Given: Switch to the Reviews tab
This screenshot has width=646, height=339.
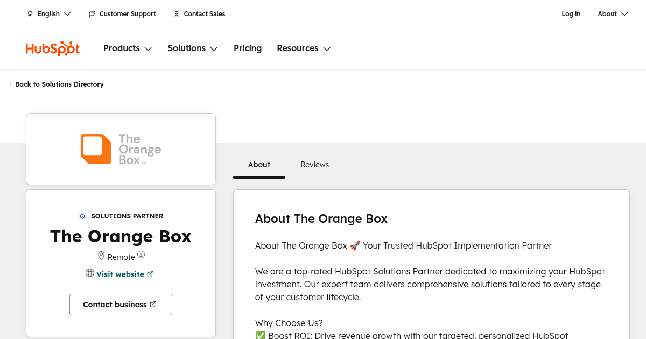Looking at the screenshot, I should [314, 165].
